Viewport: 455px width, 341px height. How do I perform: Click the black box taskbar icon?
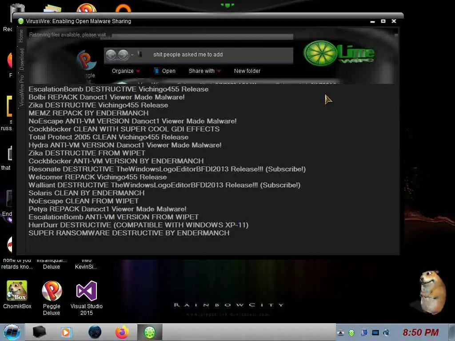pos(39,332)
